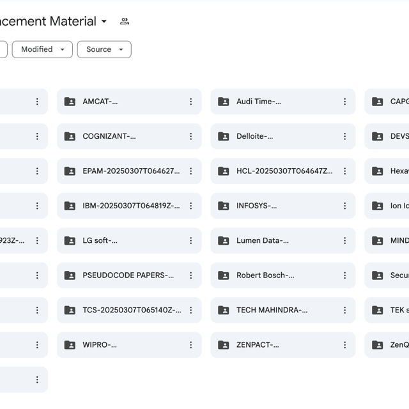Open the Source filter dropdown

104,49
